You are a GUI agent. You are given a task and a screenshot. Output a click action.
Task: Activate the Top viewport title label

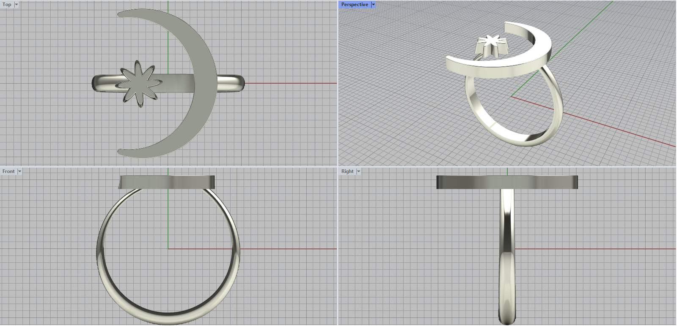[x=7, y=4]
